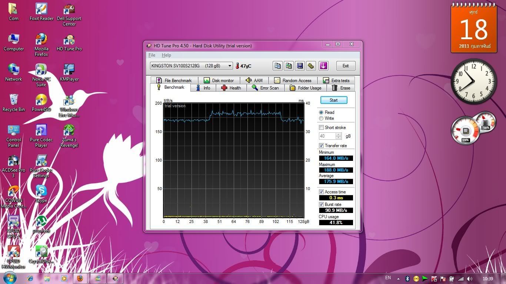Click the copy text results toolbar icon
This screenshot has height=284, width=506.
point(277,66)
